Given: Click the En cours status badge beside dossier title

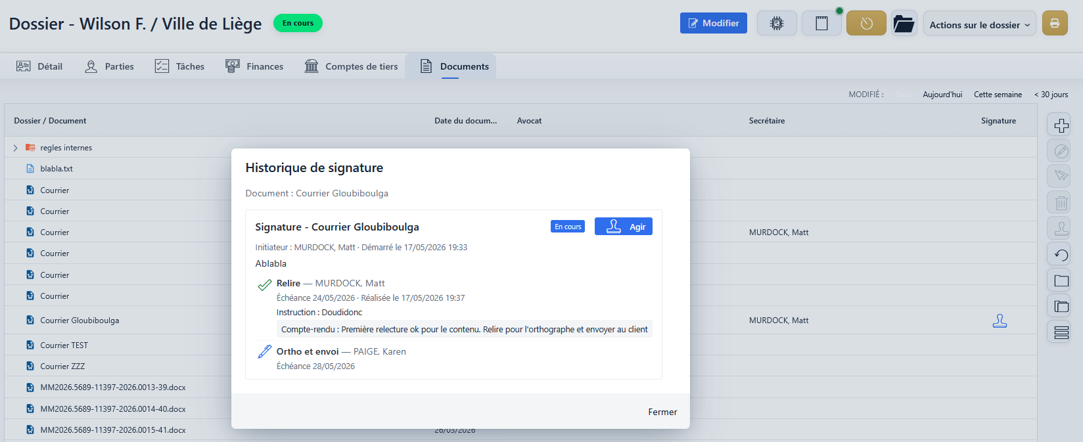Looking at the screenshot, I should 298,23.
